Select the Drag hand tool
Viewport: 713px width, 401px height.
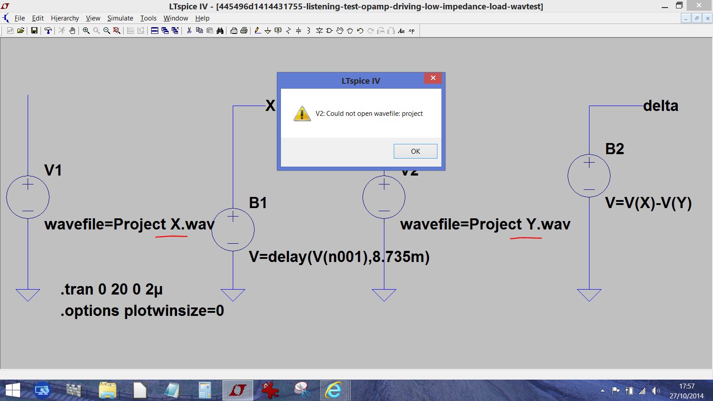tap(350, 30)
